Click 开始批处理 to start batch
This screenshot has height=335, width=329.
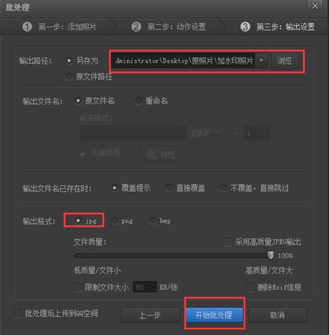[214, 315]
